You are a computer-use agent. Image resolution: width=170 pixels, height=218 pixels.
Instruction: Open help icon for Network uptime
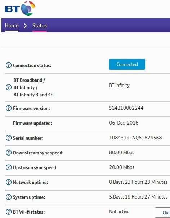(9, 182)
